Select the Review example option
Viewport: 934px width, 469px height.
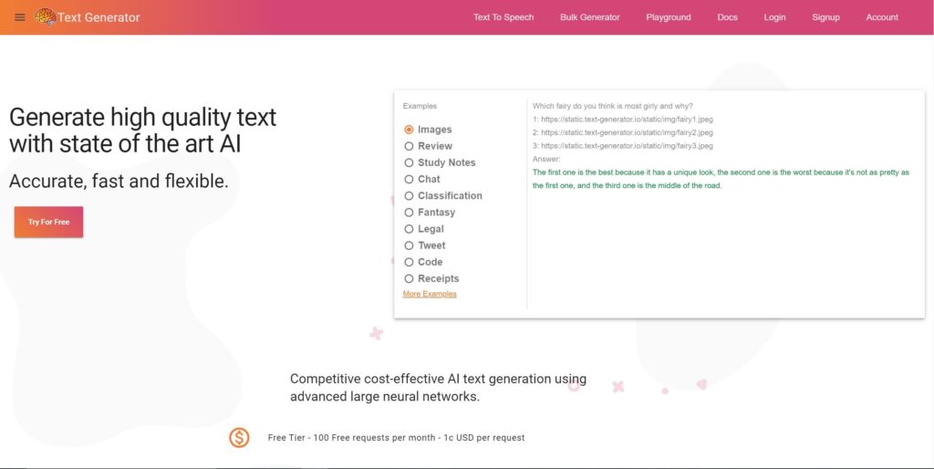pyautogui.click(x=409, y=146)
